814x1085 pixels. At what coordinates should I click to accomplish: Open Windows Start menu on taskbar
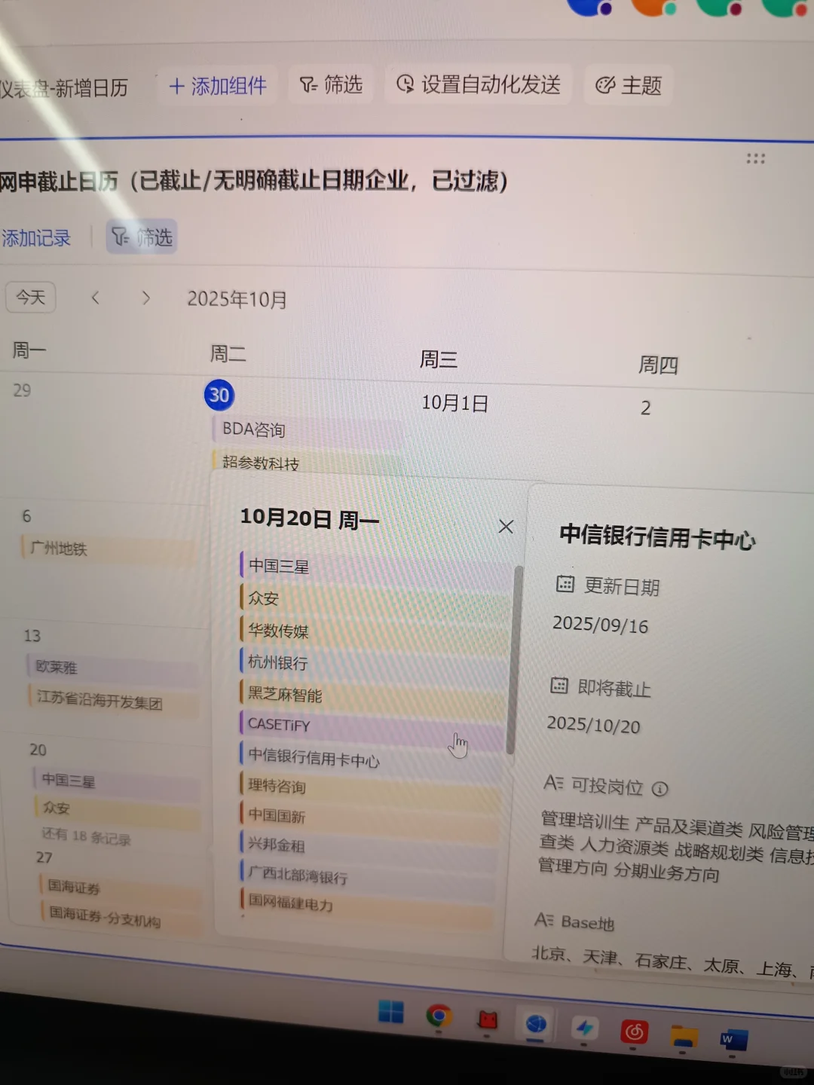click(x=390, y=1012)
